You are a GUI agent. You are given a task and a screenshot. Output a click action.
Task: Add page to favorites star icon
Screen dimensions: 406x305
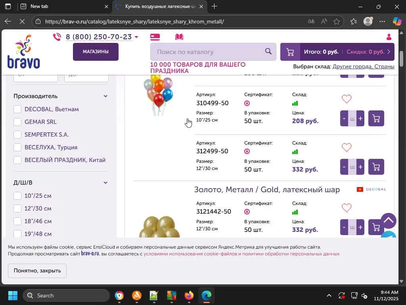click(337, 21)
